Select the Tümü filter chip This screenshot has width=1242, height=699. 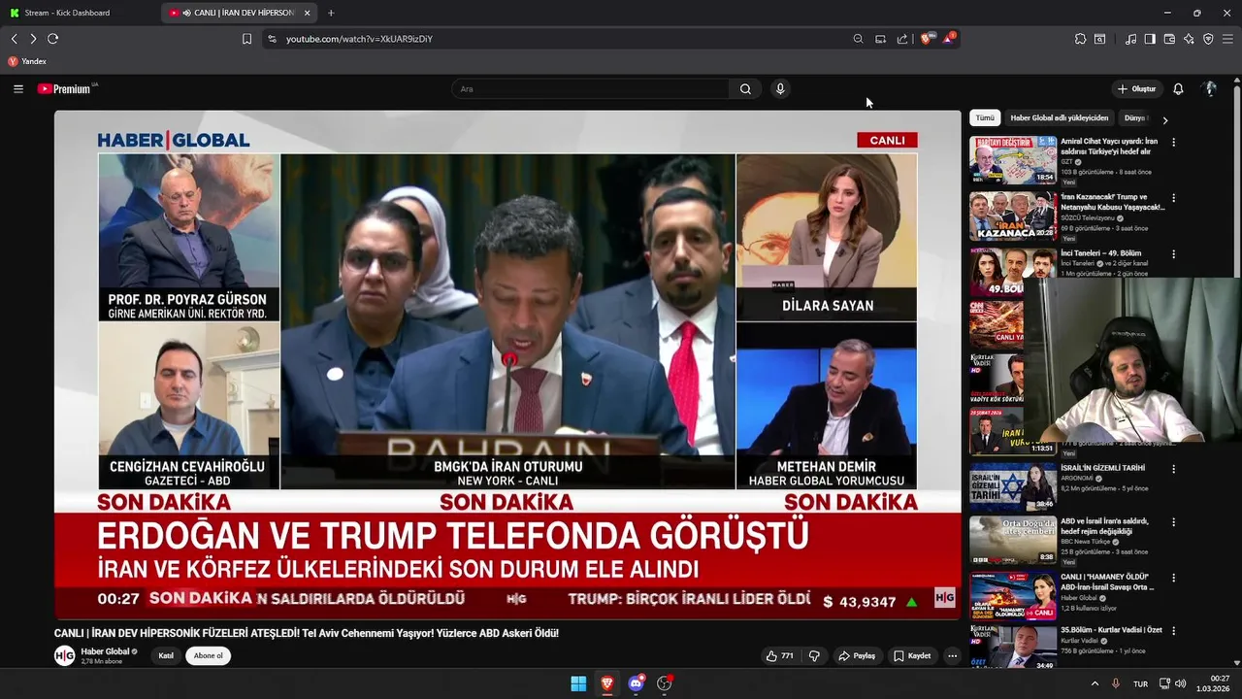[985, 117]
